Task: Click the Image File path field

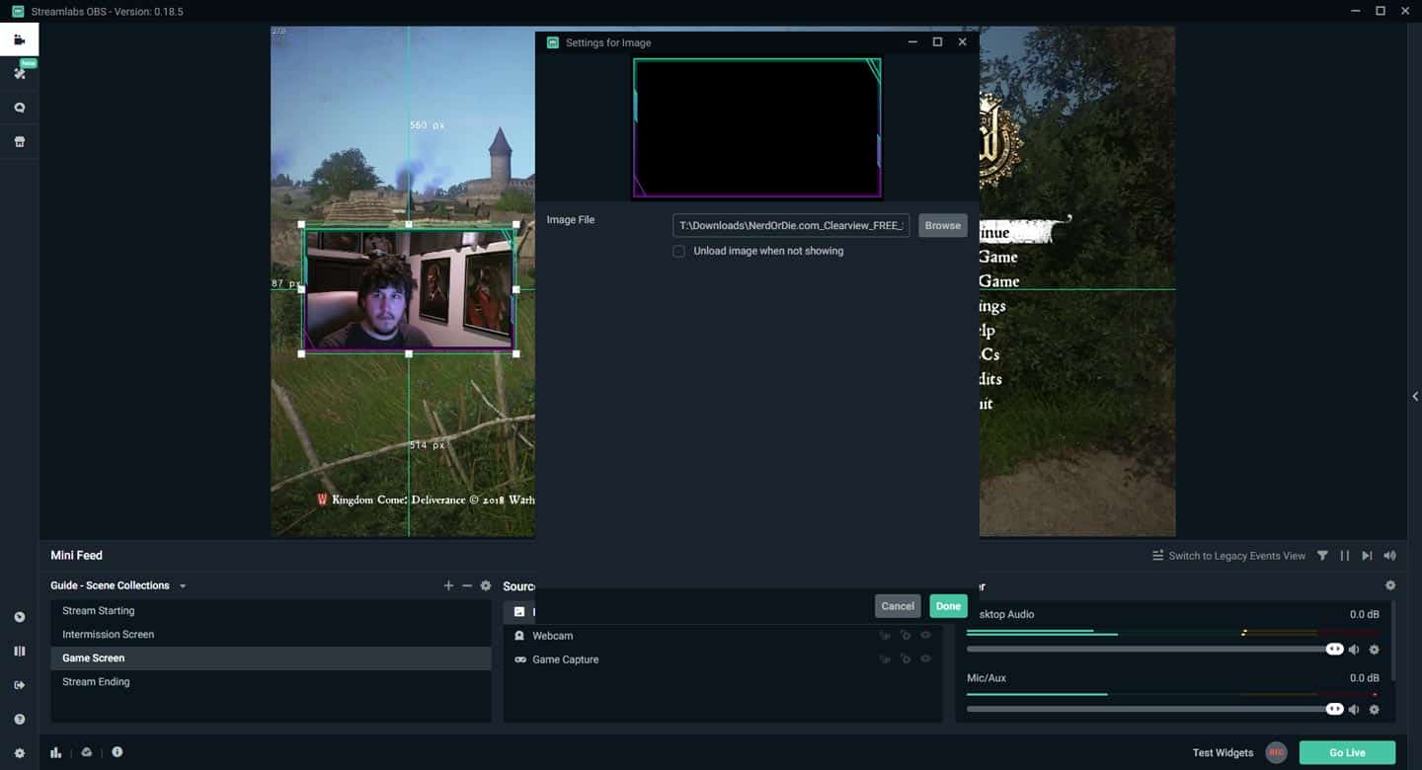Action: (x=791, y=226)
